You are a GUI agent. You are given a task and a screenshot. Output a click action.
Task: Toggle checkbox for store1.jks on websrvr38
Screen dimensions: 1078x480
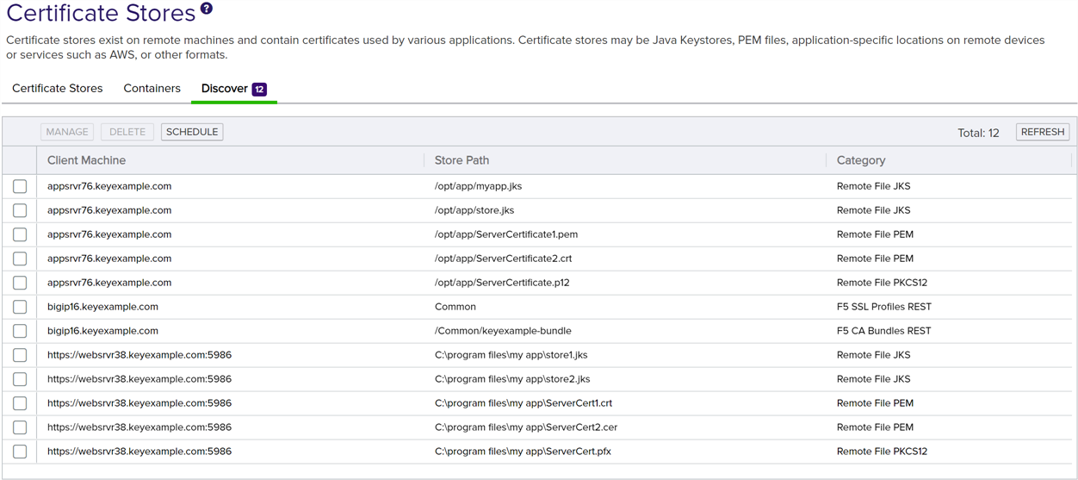[x=20, y=355]
